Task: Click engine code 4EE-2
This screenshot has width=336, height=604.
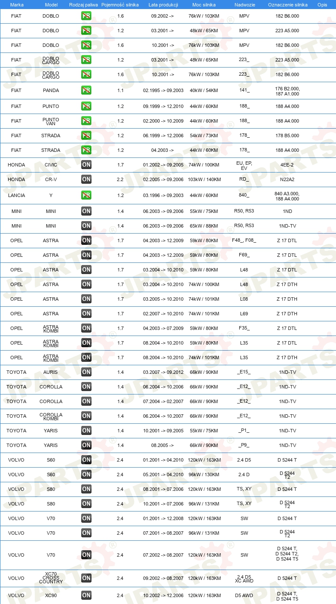Action: [287, 165]
